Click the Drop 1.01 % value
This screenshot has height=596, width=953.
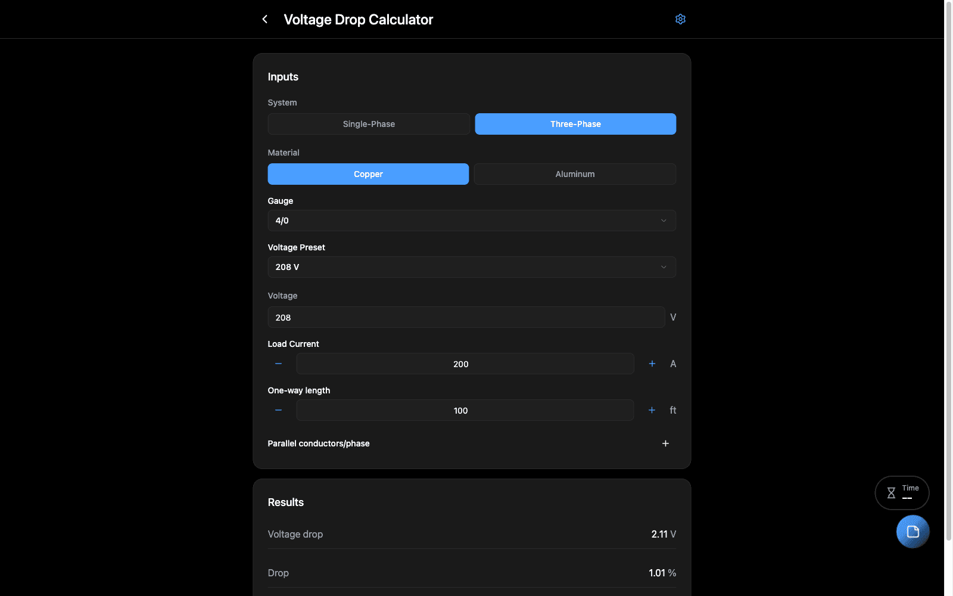click(662, 573)
